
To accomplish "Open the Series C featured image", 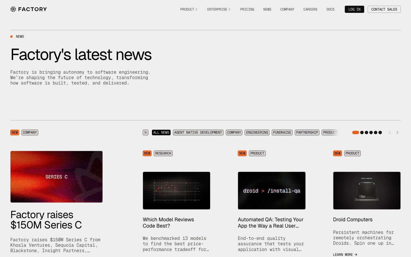I will [x=57, y=177].
